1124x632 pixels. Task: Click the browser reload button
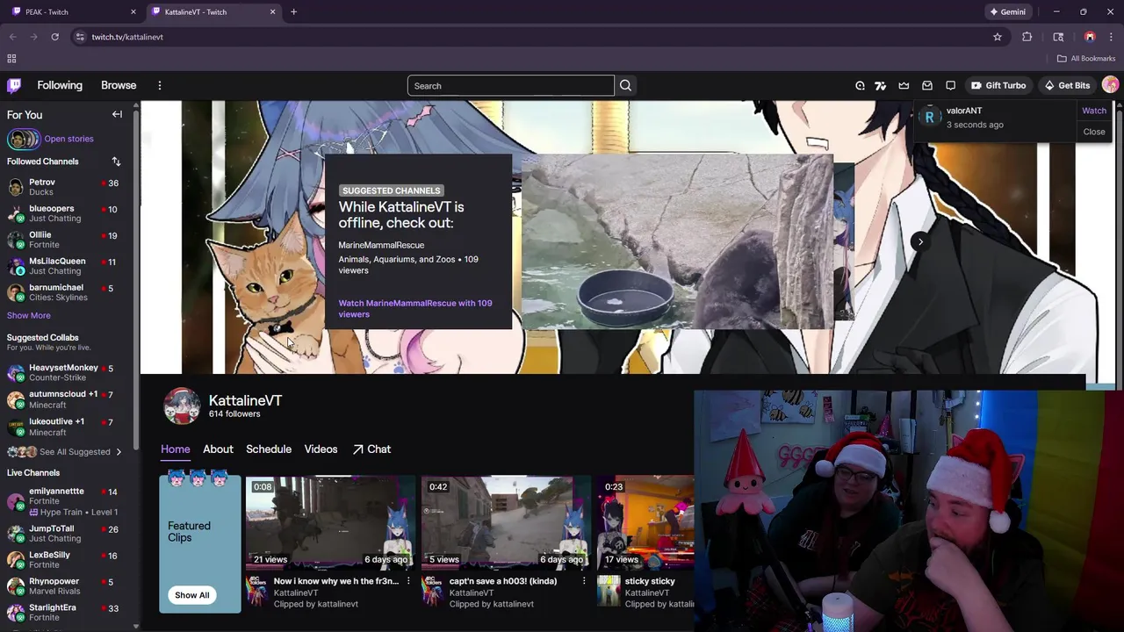54,37
